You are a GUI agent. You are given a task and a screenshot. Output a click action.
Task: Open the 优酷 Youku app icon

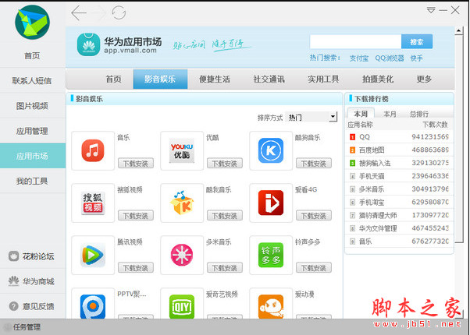182,150
